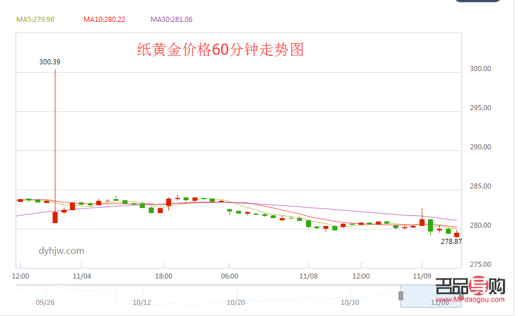Click the 300.39 peak price label

click(x=50, y=62)
